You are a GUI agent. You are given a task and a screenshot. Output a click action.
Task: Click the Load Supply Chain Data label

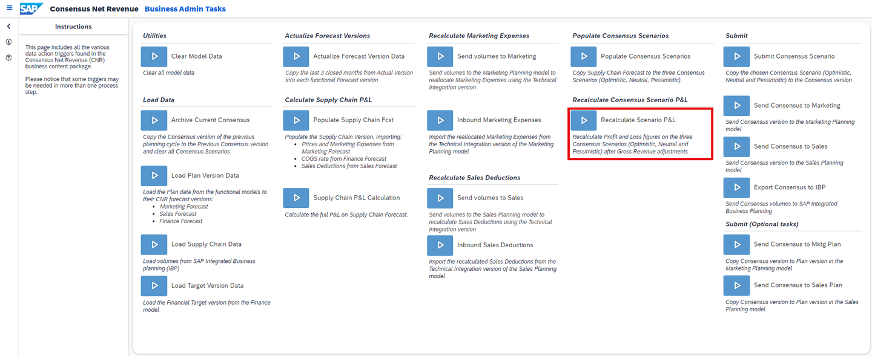coord(206,245)
